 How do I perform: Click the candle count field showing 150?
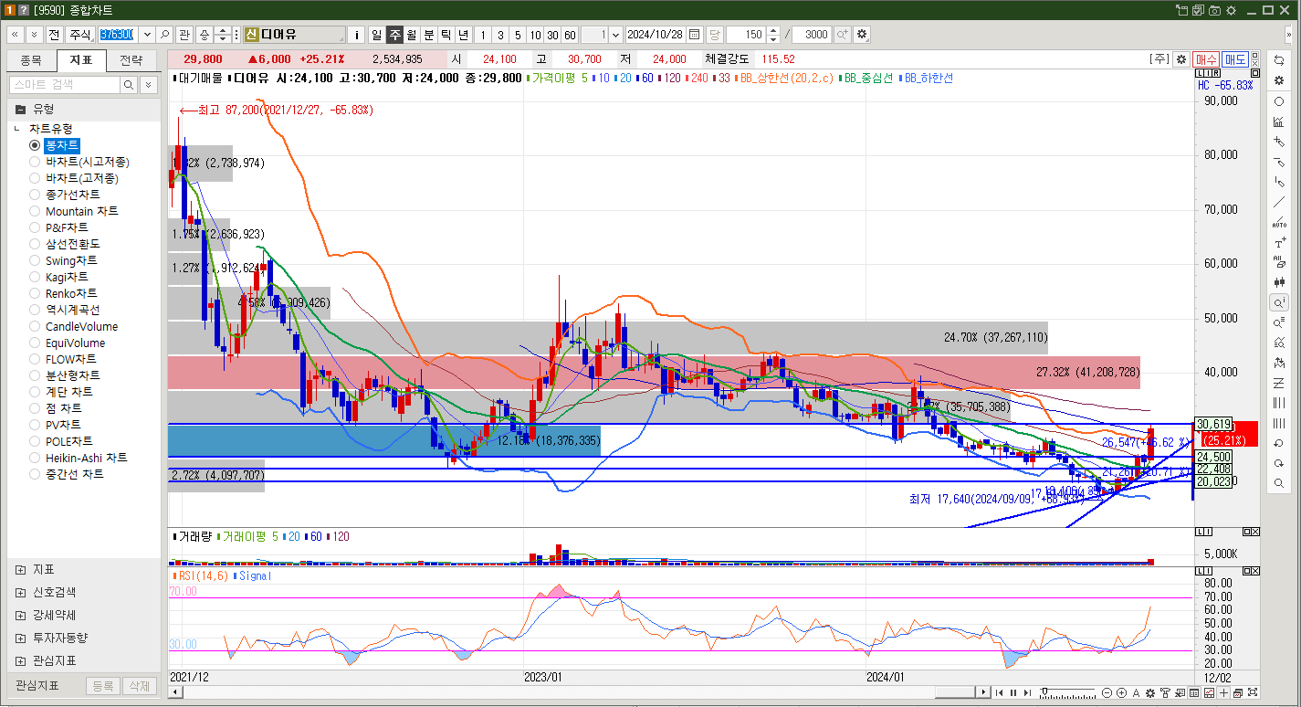[x=746, y=35]
